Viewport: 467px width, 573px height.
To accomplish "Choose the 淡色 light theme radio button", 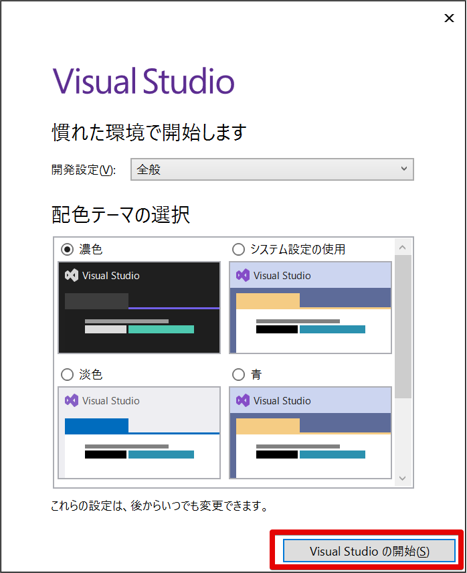I will [x=67, y=375].
